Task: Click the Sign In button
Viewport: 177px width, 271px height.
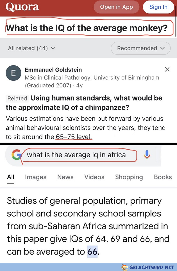Action: click(158, 7)
